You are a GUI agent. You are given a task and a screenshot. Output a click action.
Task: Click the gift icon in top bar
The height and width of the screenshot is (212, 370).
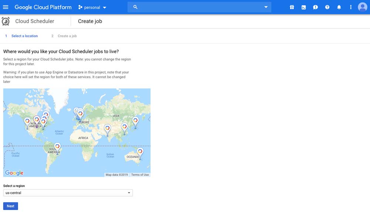[x=292, y=7]
